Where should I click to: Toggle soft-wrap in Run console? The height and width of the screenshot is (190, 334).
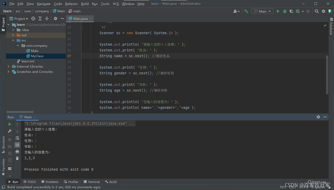point(17,138)
